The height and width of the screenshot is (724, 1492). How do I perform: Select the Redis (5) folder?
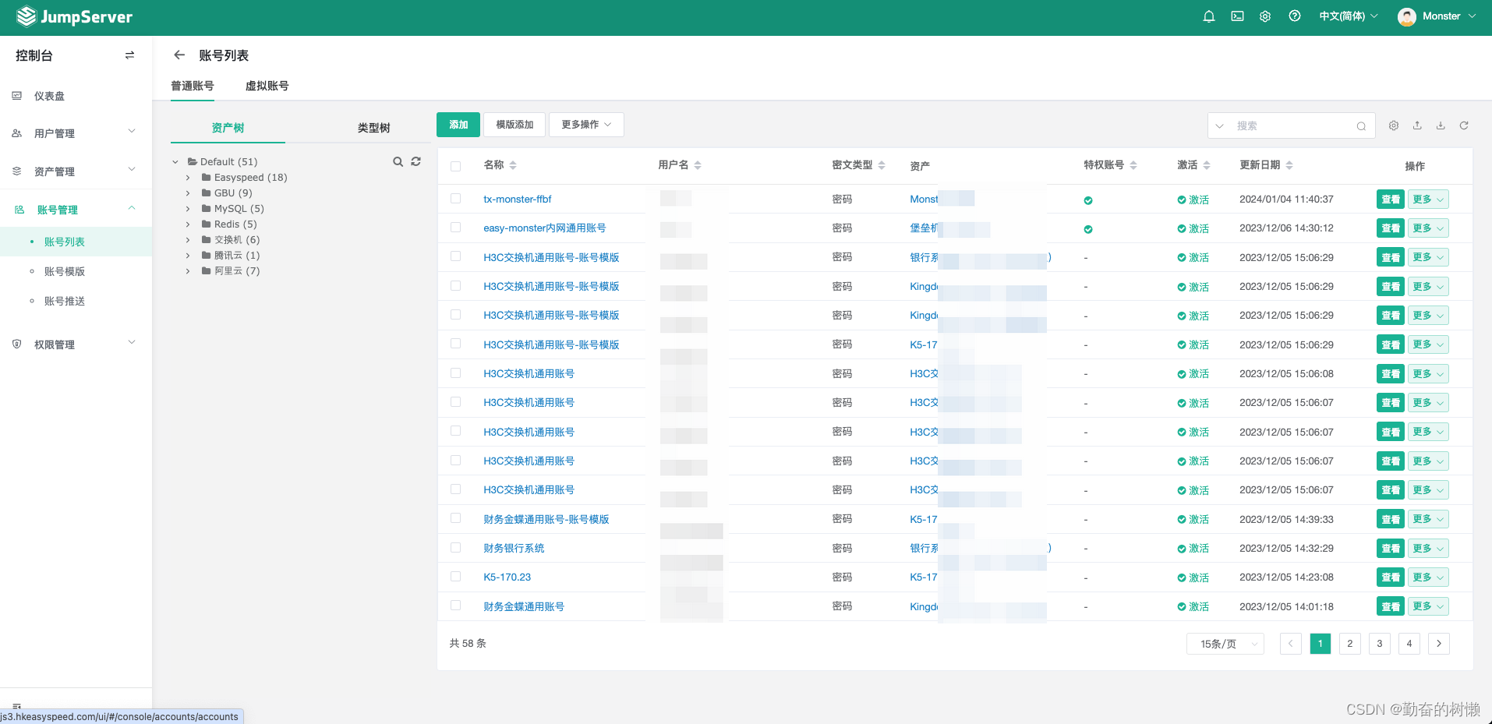point(235,224)
